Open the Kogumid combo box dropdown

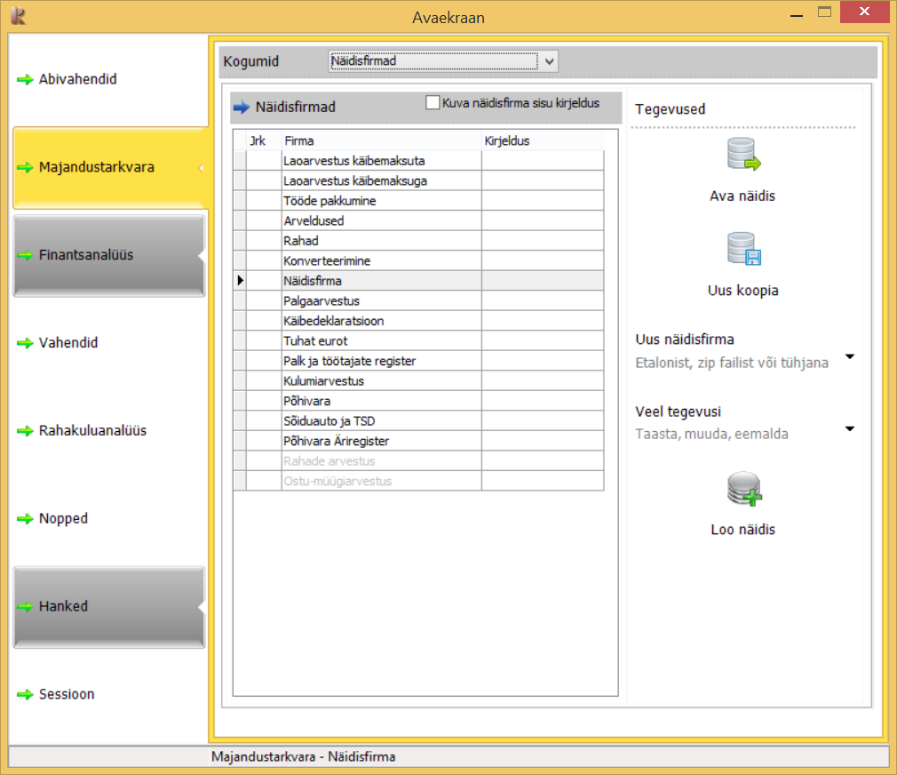coord(550,61)
